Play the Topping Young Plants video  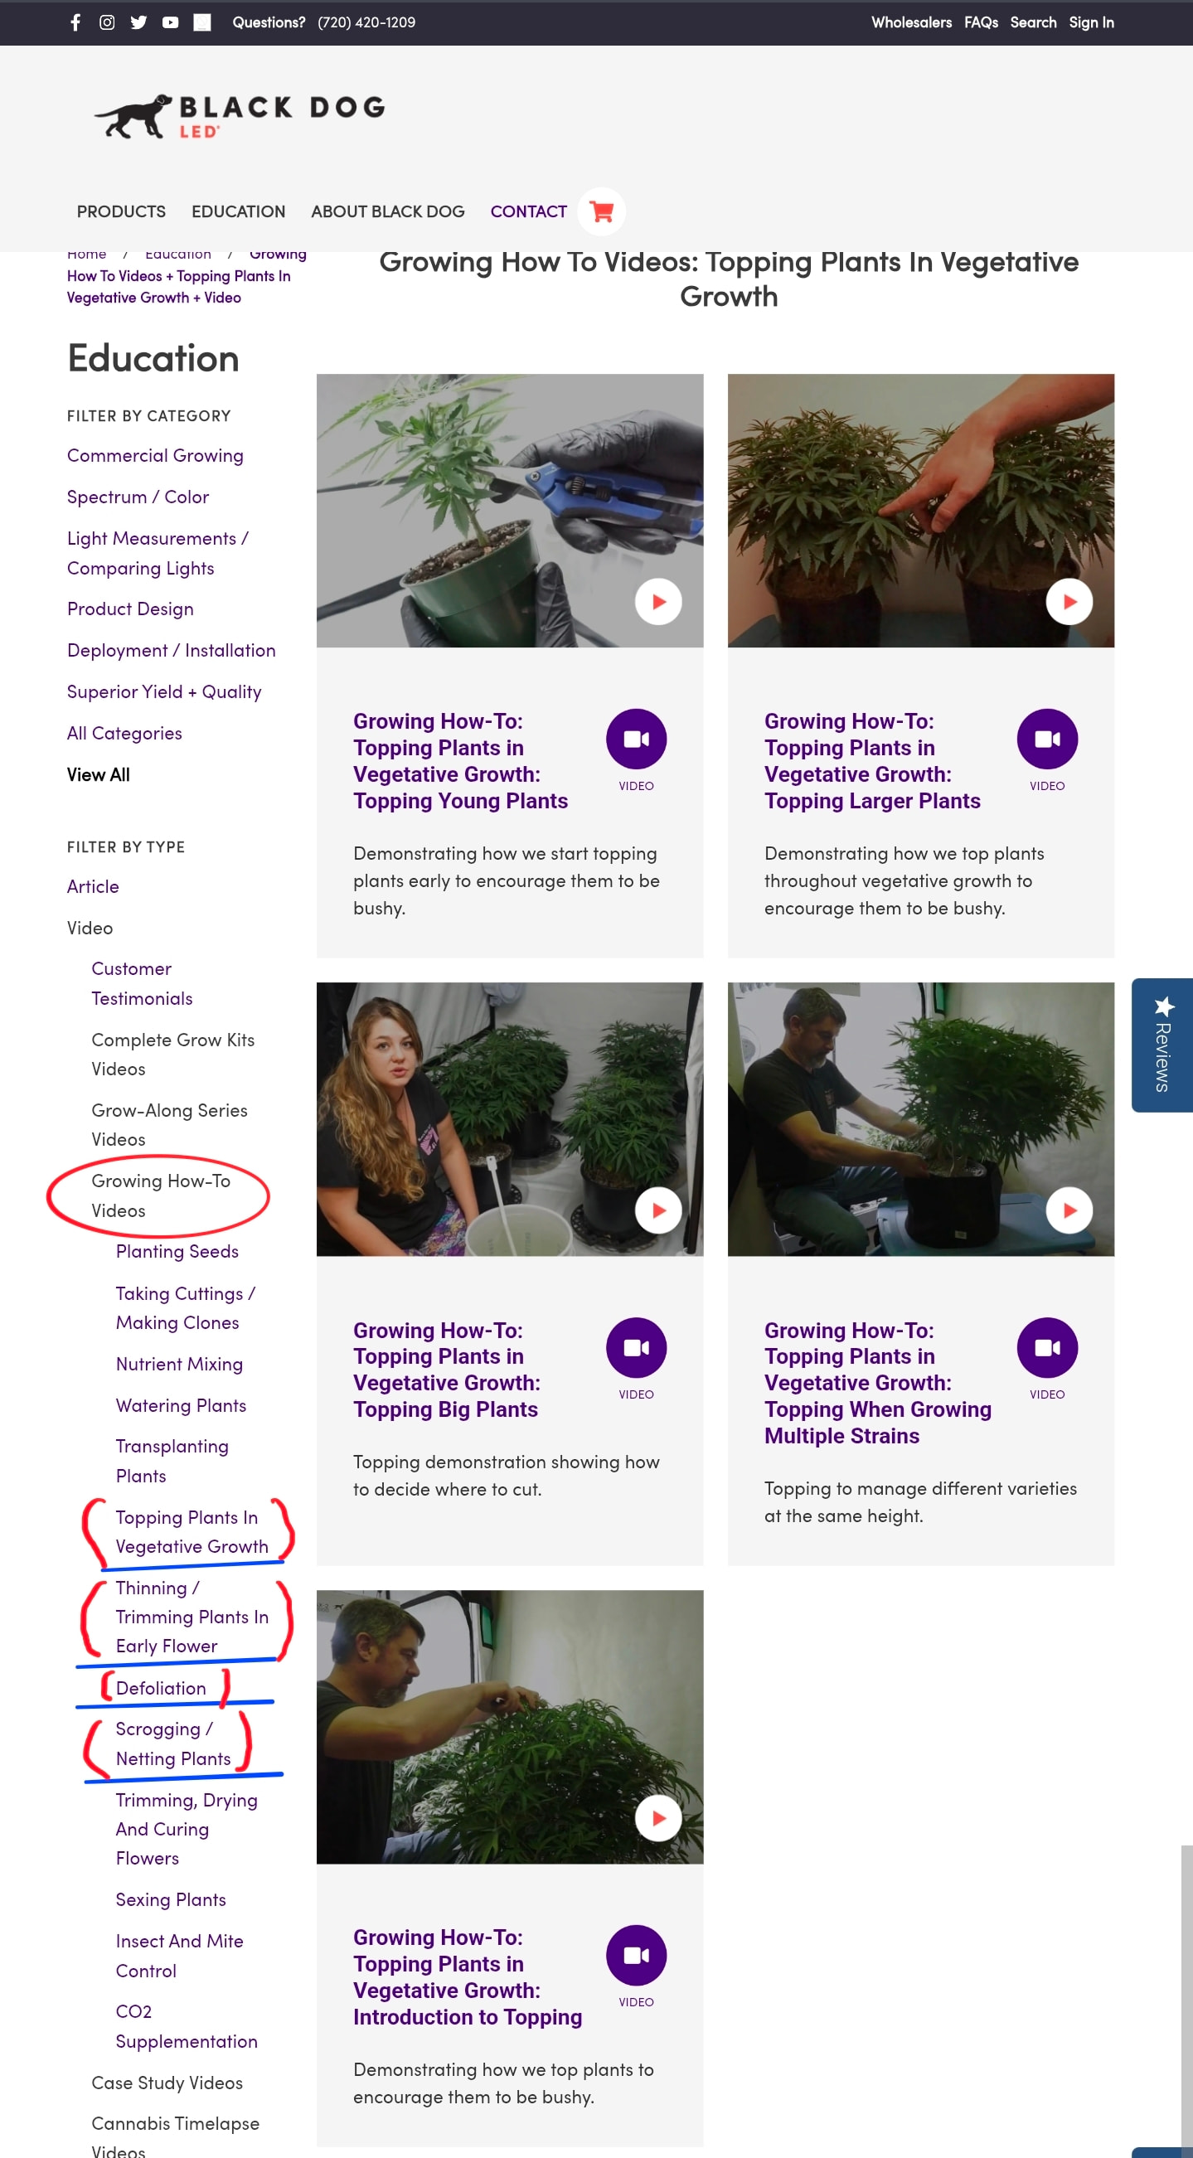point(657,602)
